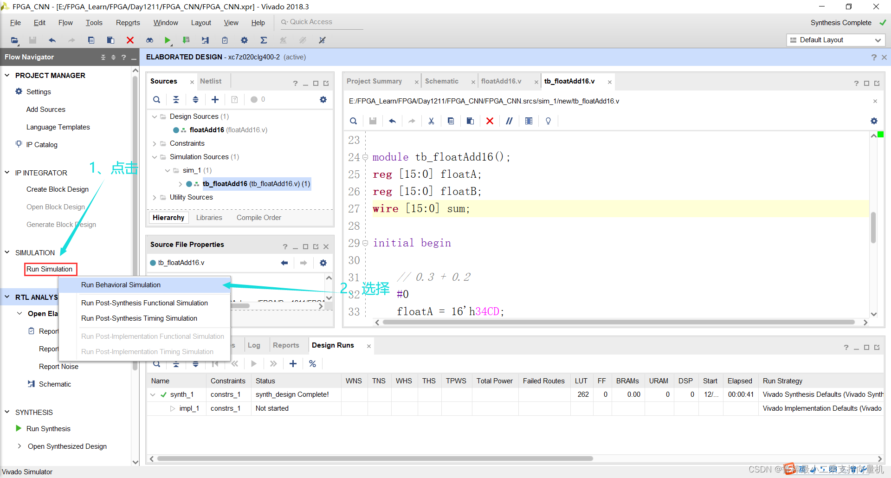Toggle line comment icon in editor toolbar
Image resolution: width=891 pixels, height=478 pixels.
coord(509,121)
